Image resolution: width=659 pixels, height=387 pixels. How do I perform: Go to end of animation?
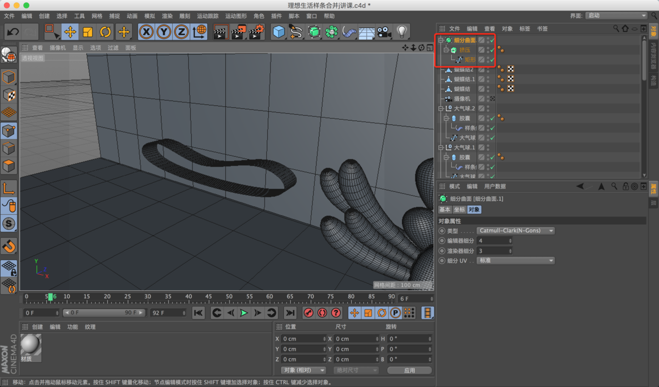pyautogui.click(x=290, y=313)
